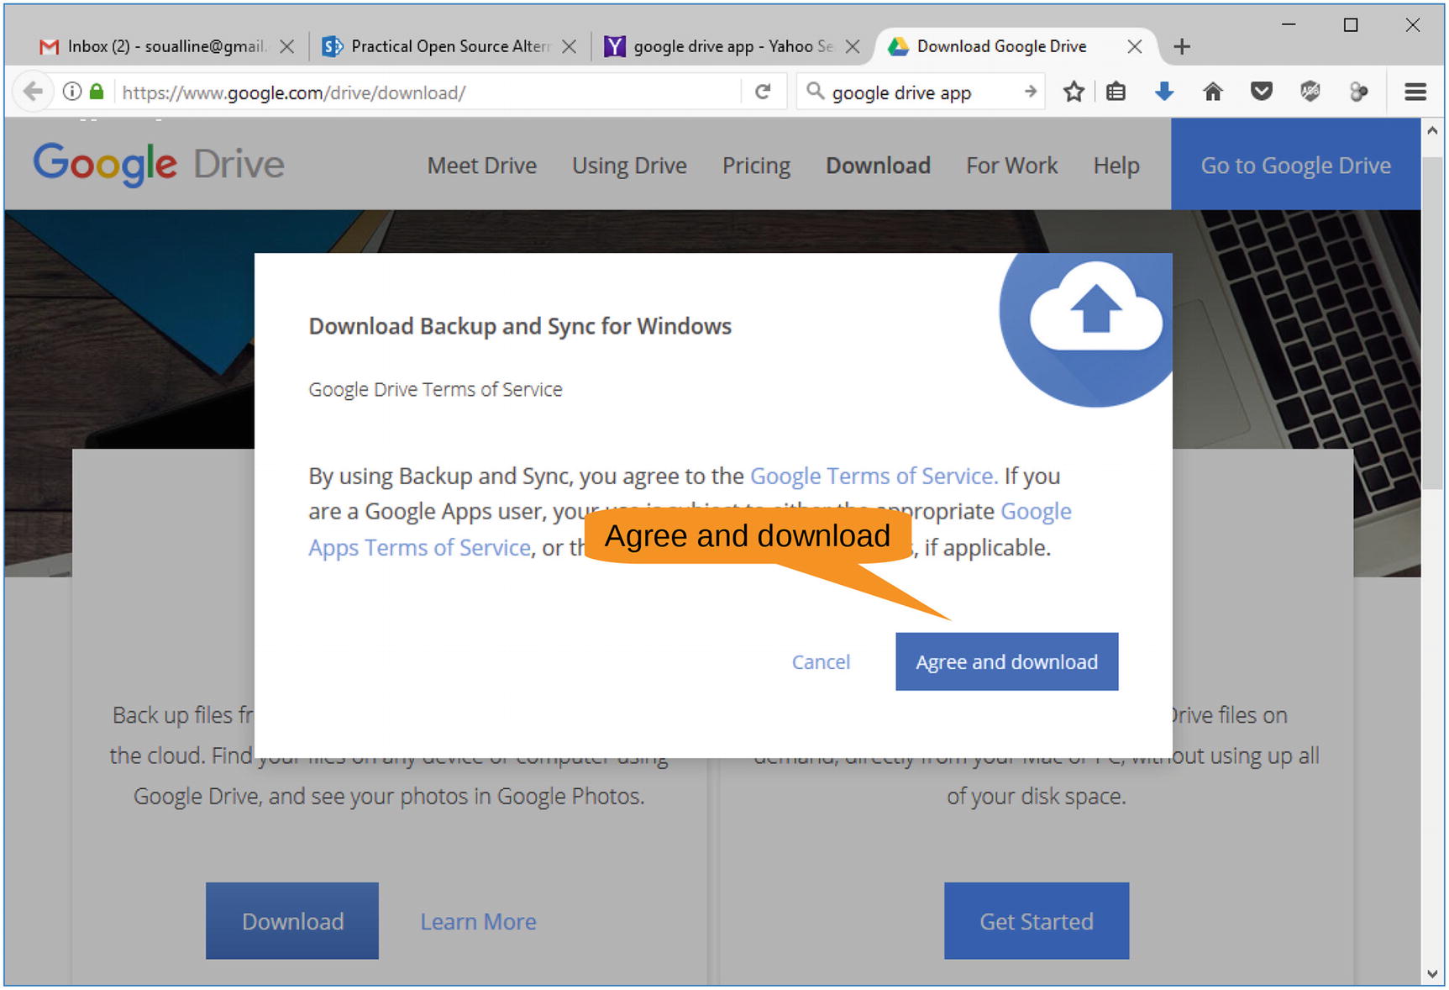Open the Pocket icon
This screenshot has height=990, width=1449.
tap(1261, 92)
